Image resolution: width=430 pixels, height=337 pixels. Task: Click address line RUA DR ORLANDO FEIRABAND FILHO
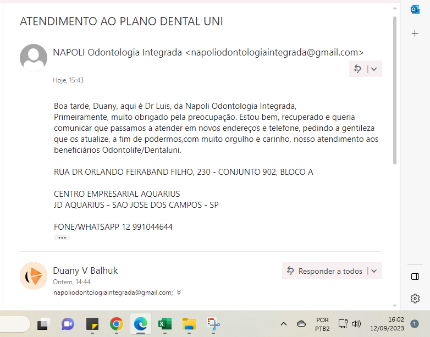(184, 172)
